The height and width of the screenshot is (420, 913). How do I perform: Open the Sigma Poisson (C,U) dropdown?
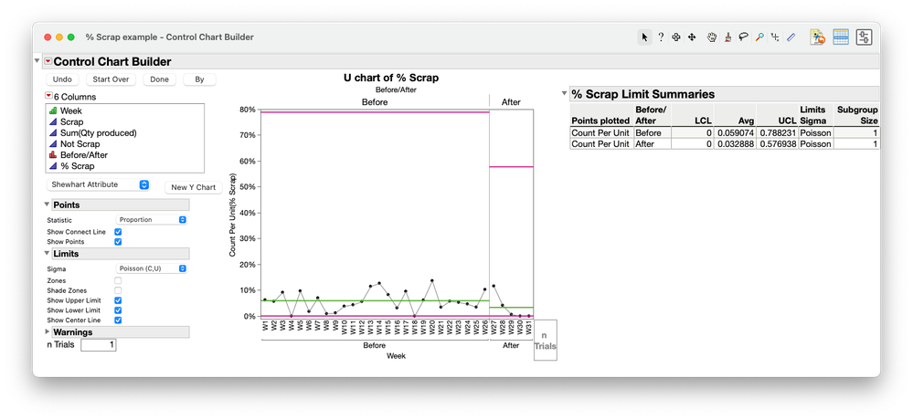click(152, 268)
